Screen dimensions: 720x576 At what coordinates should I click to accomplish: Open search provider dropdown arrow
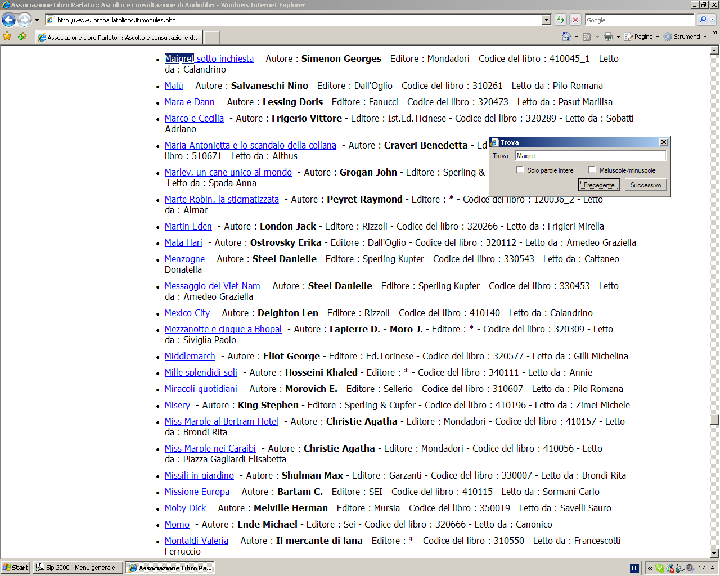click(713, 20)
